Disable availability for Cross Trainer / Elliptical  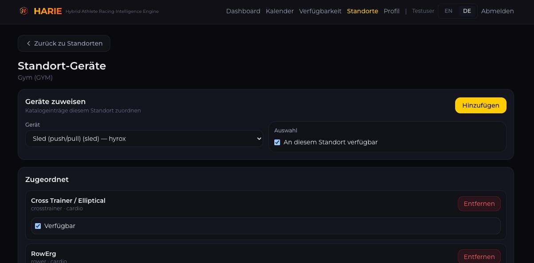[x=38, y=226]
